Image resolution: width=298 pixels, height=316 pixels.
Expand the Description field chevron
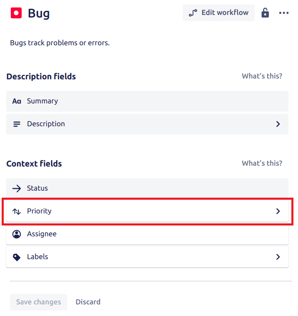pyautogui.click(x=278, y=124)
